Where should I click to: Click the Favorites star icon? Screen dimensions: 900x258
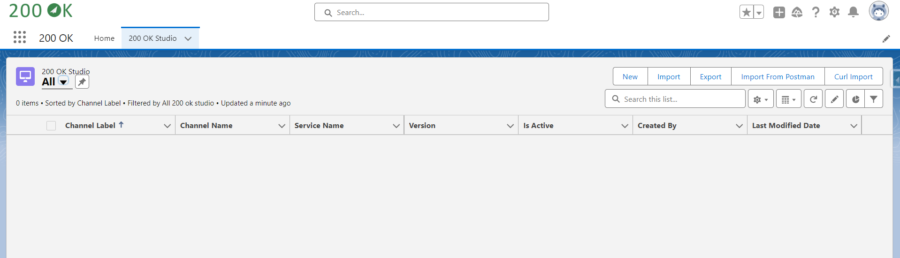tap(746, 12)
